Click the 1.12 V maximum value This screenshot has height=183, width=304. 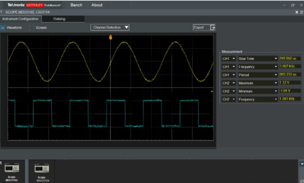[x=290, y=83]
